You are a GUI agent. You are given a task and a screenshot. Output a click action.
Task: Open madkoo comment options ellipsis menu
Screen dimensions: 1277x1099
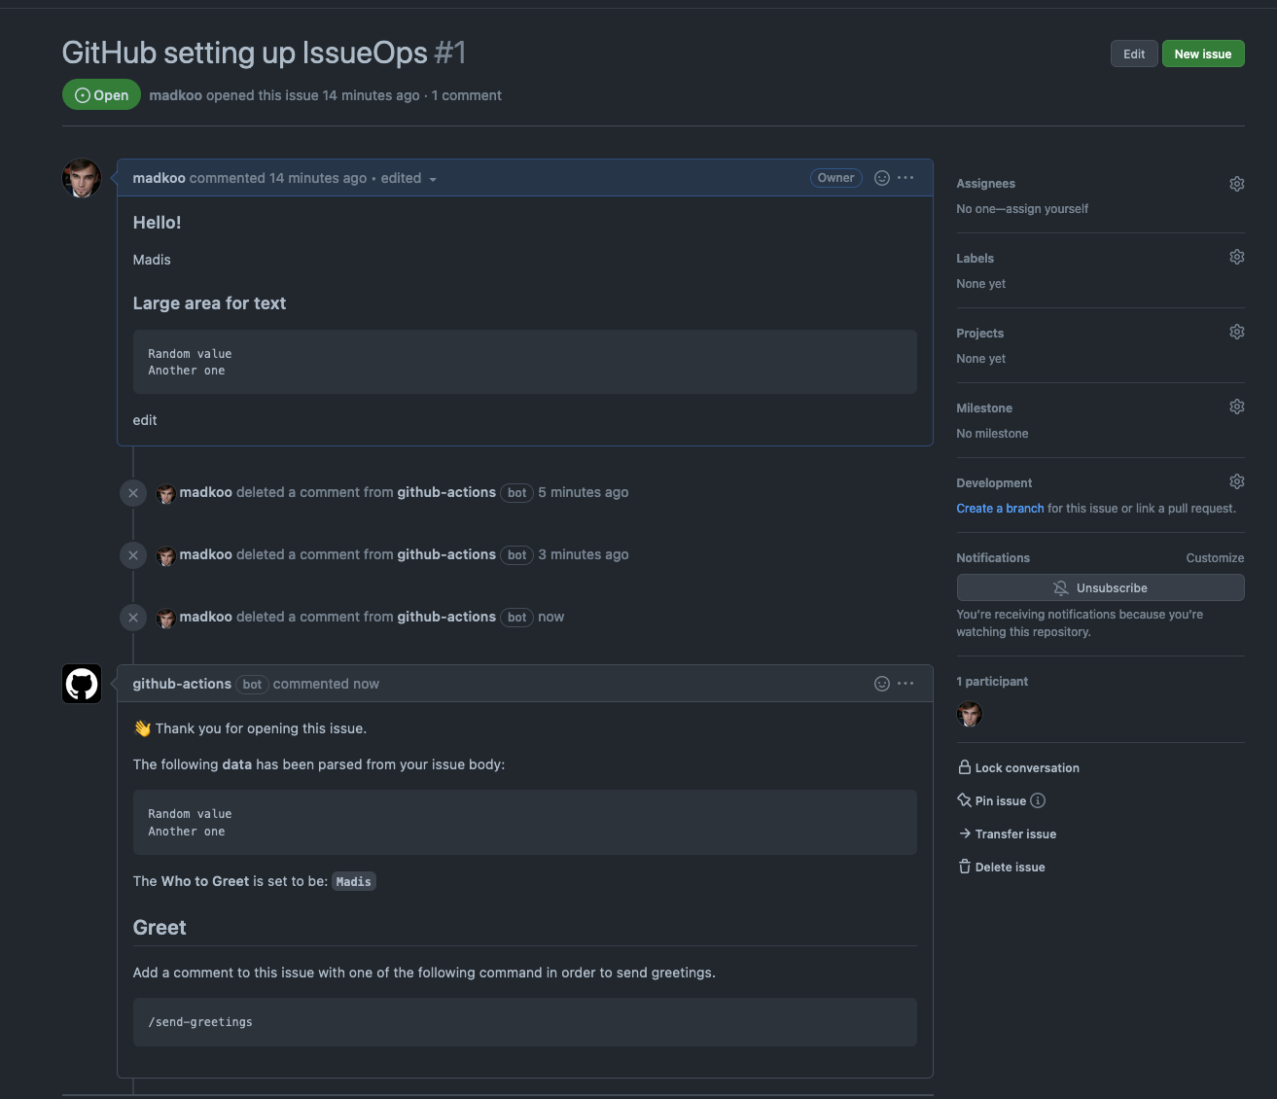tap(905, 178)
